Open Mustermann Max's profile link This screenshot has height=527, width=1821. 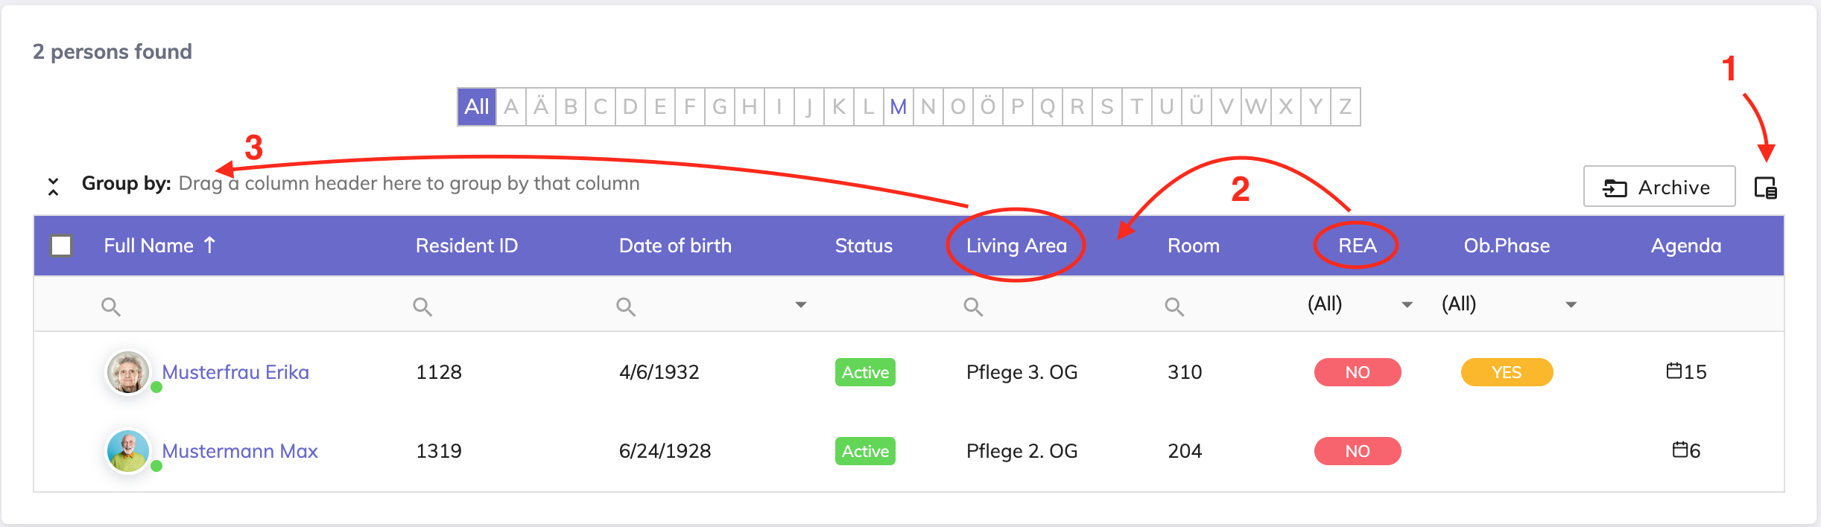click(240, 451)
